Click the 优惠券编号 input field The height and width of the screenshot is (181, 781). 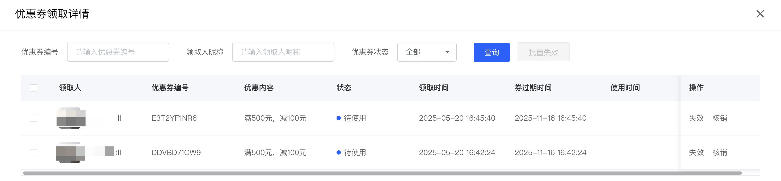118,52
